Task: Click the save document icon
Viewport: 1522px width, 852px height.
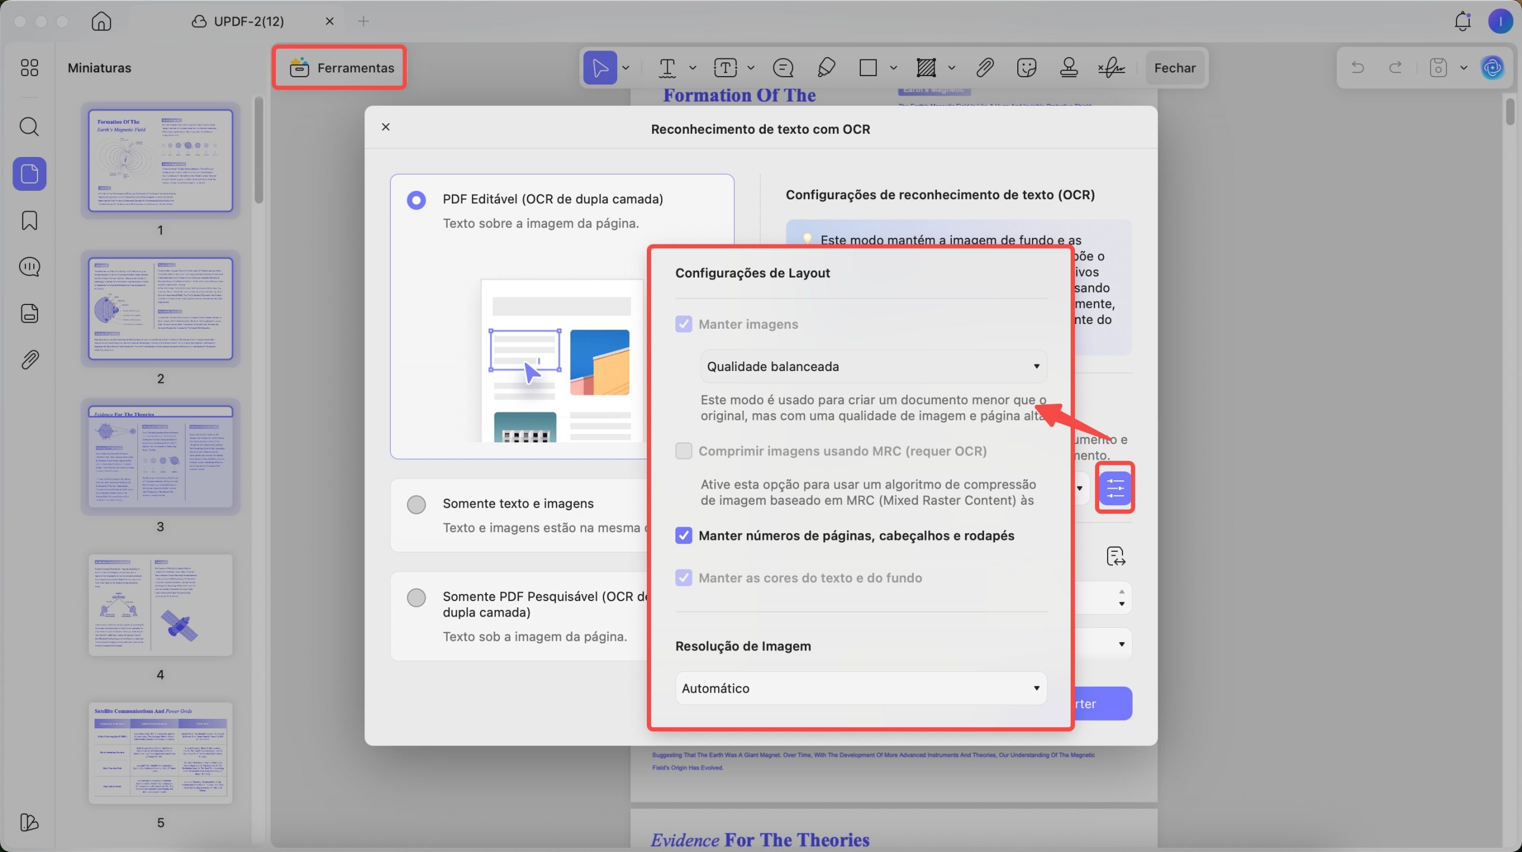Action: tap(1438, 67)
